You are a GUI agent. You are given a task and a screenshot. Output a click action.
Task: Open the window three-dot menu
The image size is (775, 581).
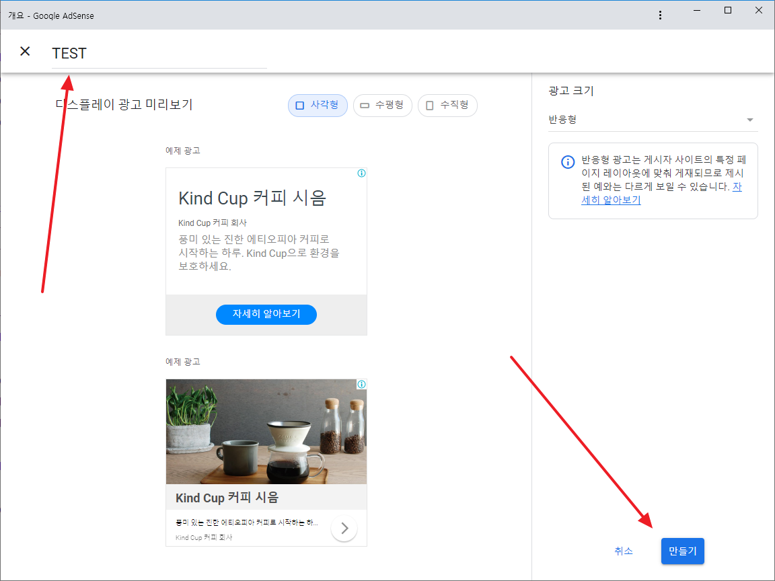[x=660, y=15]
